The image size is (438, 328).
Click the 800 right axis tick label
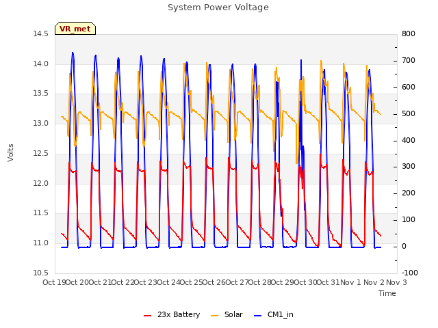pyautogui.click(x=409, y=33)
